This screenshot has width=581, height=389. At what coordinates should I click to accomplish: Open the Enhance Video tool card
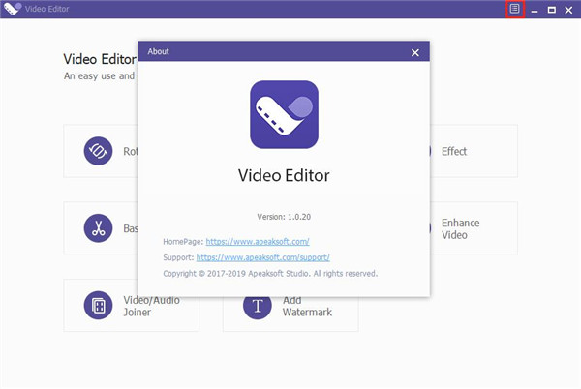[474, 228]
